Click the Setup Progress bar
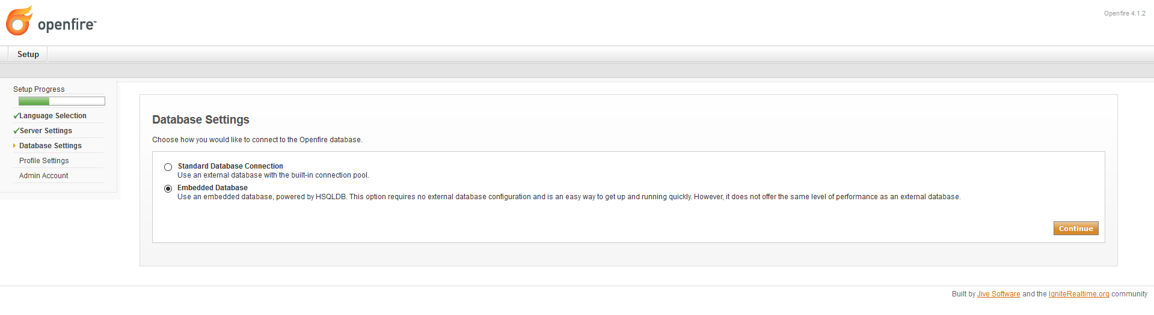Screen dimensions: 1154x315 pyautogui.click(x=62, y=101)
